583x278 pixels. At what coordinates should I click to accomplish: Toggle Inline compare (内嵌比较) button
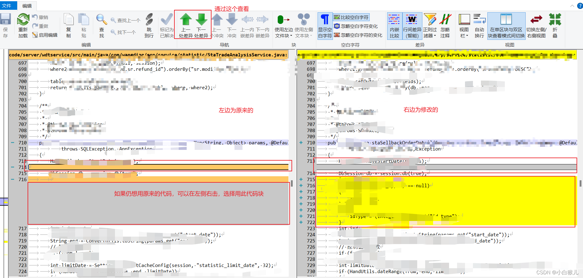tap(394, 25)
